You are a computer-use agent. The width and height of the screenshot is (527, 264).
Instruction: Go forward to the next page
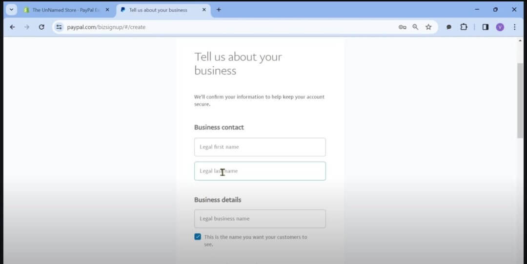(27, 27)
